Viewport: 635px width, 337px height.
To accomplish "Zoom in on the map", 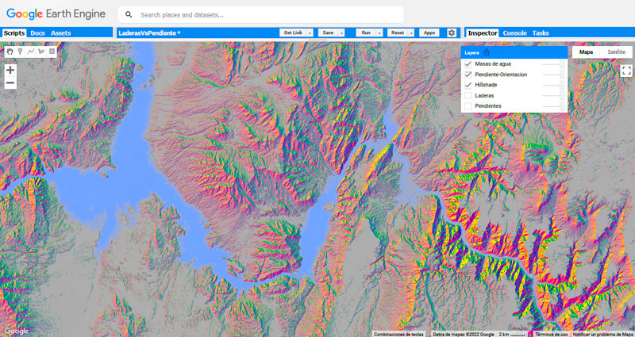I will point(10,70).
